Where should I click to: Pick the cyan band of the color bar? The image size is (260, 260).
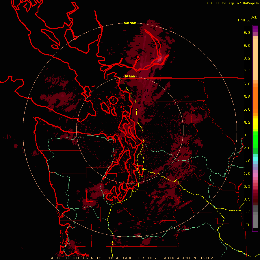click(x=255, y=159)
